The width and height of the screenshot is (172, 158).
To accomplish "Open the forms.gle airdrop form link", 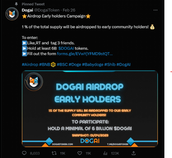I will click(85, 54).
